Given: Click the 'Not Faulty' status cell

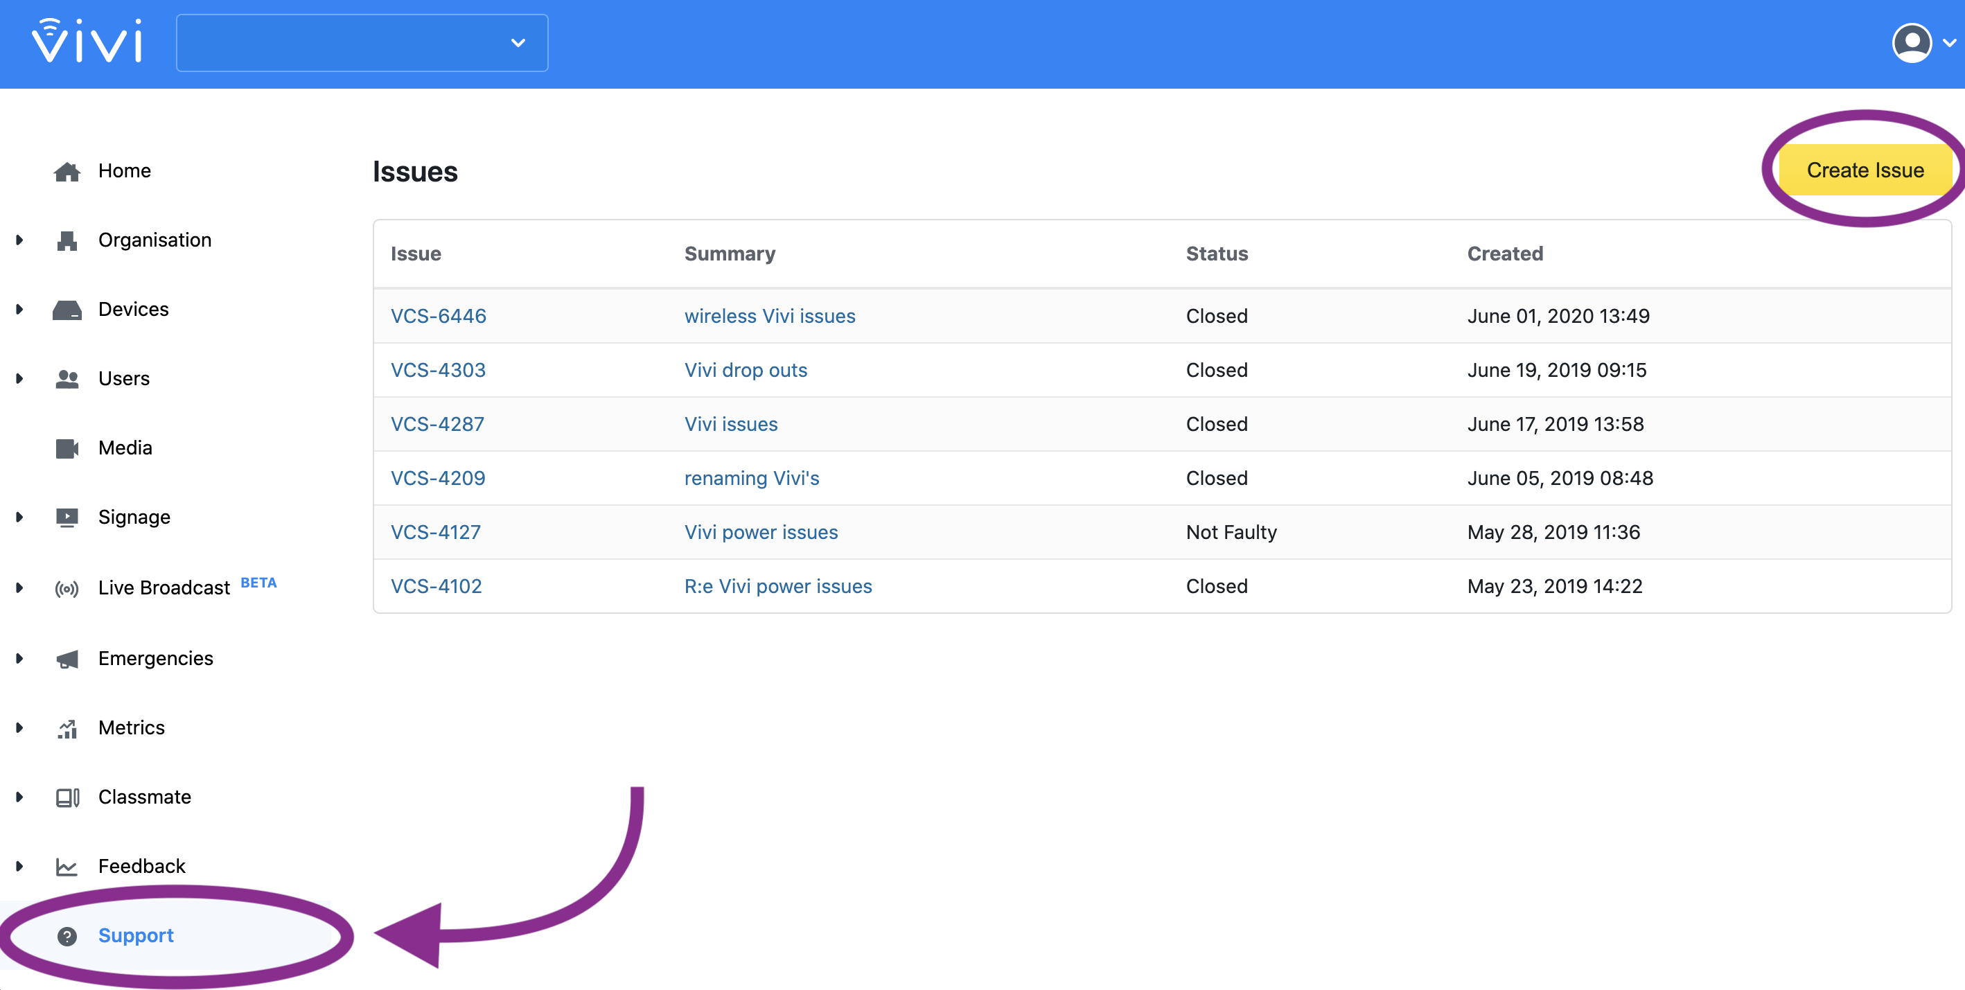Looking at the screenshot, I should (1231, 532).
